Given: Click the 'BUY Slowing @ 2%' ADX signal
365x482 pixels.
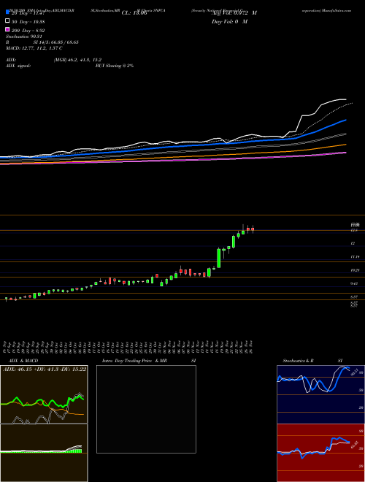Looking at the screenshot, I should click(115, 66).
